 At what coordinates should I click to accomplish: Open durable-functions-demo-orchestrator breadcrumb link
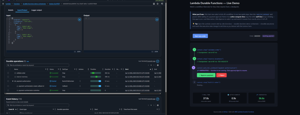click(x=35, y=4)
